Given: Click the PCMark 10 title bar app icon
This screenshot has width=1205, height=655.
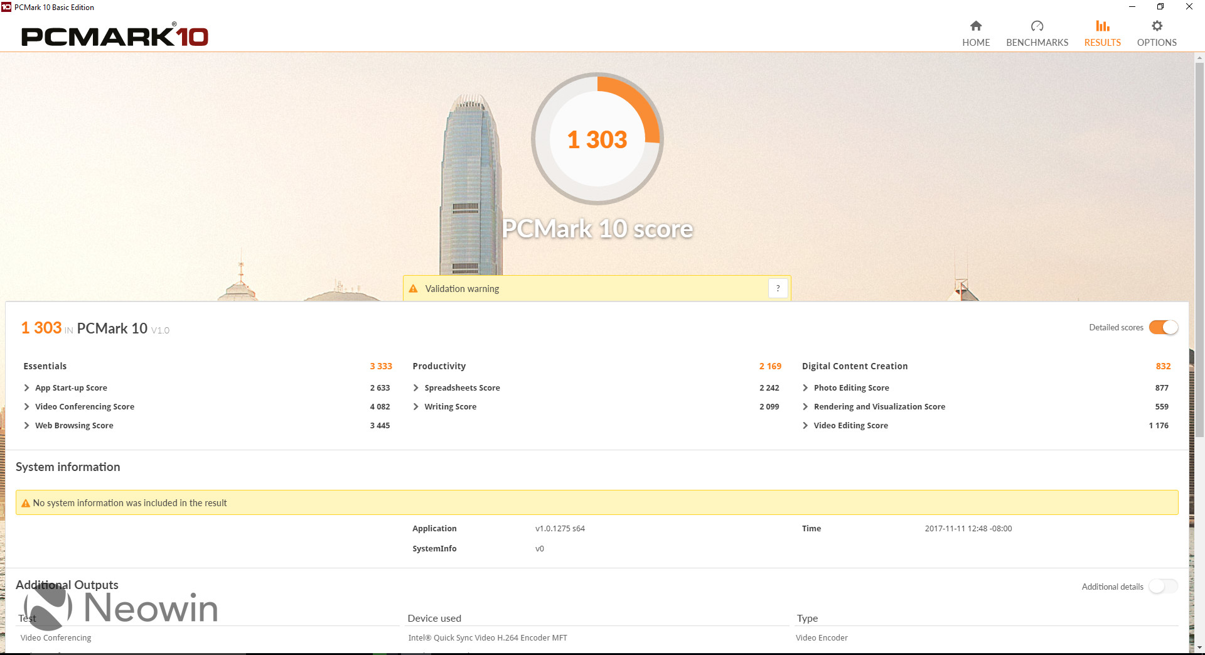Looking at the screenshot, I should point(6,7).
